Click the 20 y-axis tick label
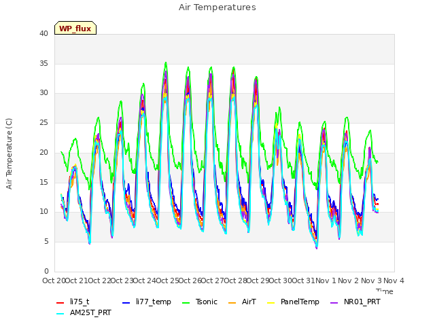Viewport: 435px width, 326px height. pyautogui.click(x=43, y=152)
